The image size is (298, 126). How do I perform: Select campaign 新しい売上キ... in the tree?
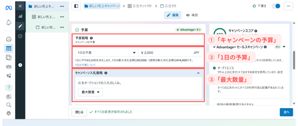click(x=44, y=6)
